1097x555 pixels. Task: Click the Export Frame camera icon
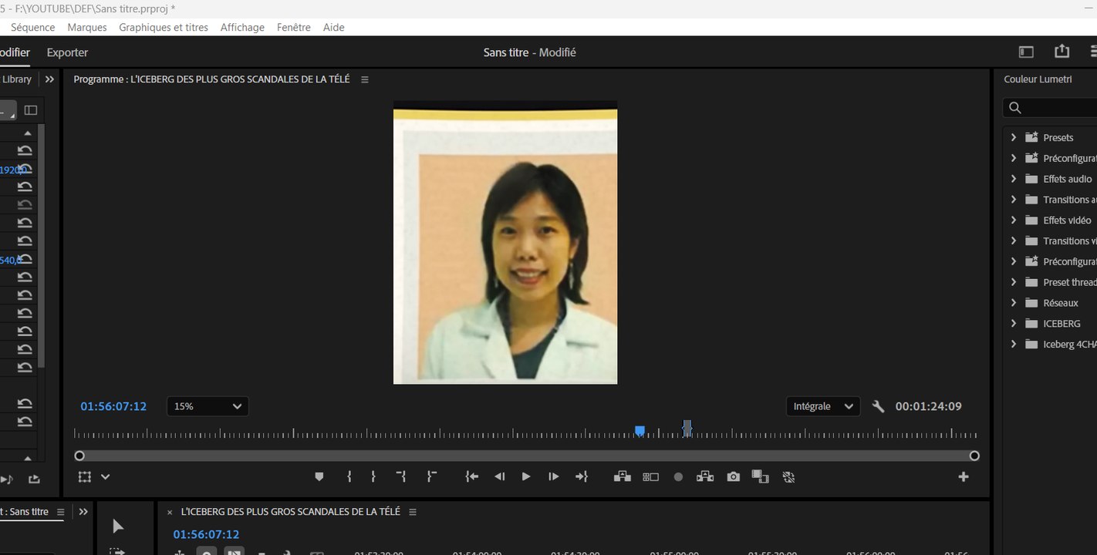733,477
